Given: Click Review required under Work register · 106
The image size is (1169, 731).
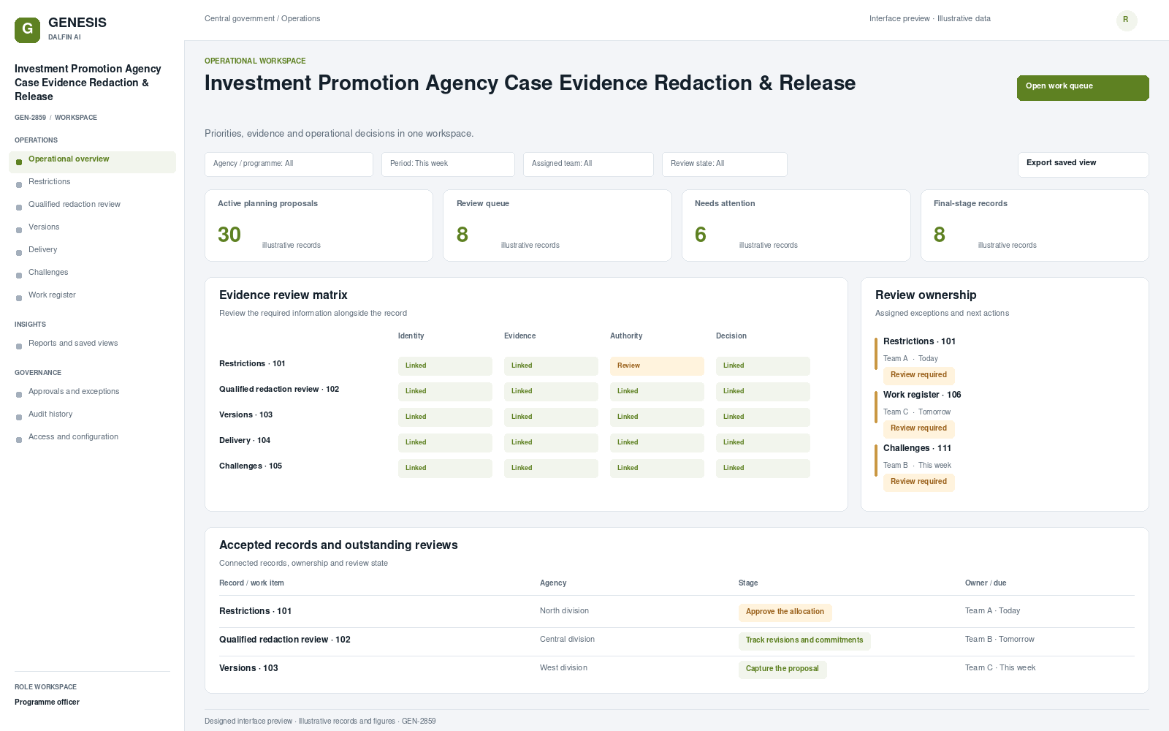Looking at the screenshot, I should click(918, 429).
